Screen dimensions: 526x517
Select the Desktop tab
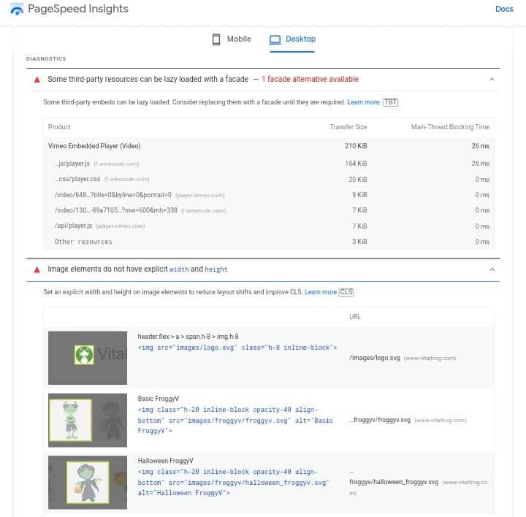(292, 39)
